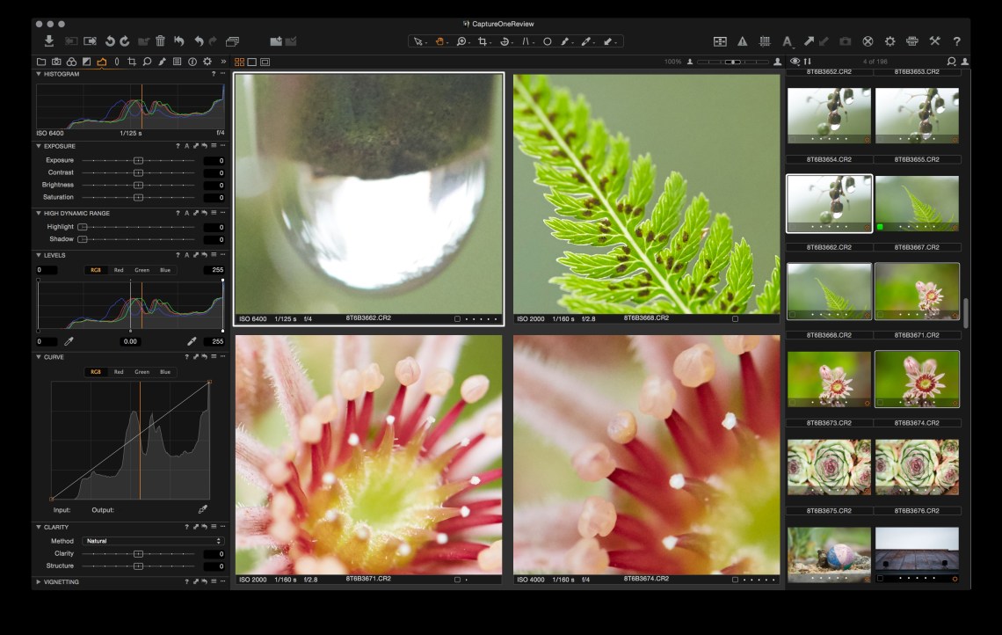This screenshot has width=1002, height=635.
Task: Pick the Levels shadow eyedropper
Action: pos(69,341)
